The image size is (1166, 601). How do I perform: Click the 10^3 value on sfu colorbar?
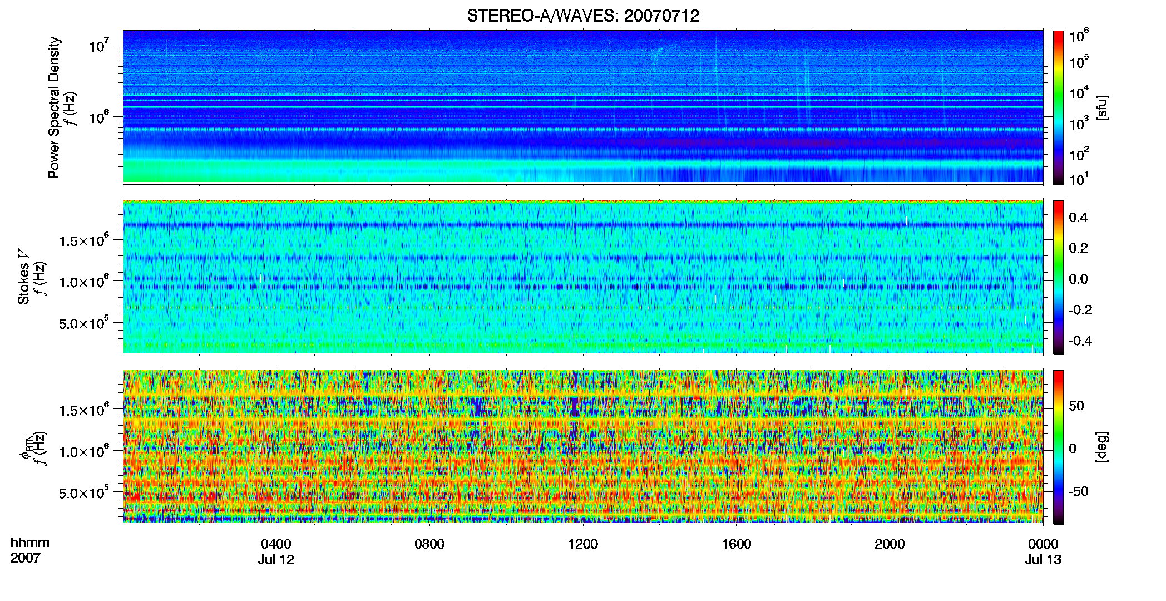1079,124
